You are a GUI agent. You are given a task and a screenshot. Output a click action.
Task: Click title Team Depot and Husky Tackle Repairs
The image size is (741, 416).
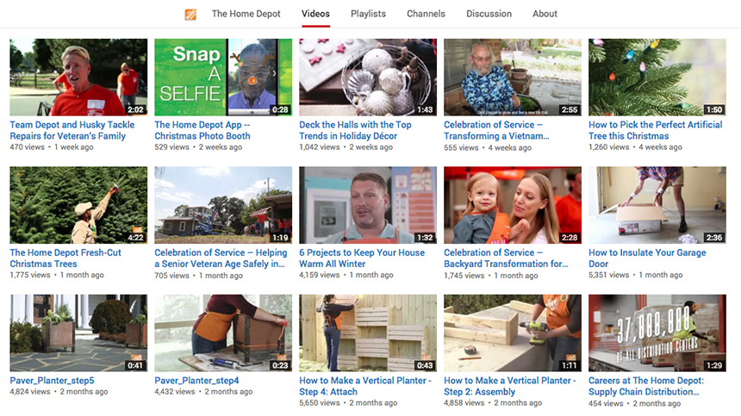pyautogui.click(x=72, y=130)
